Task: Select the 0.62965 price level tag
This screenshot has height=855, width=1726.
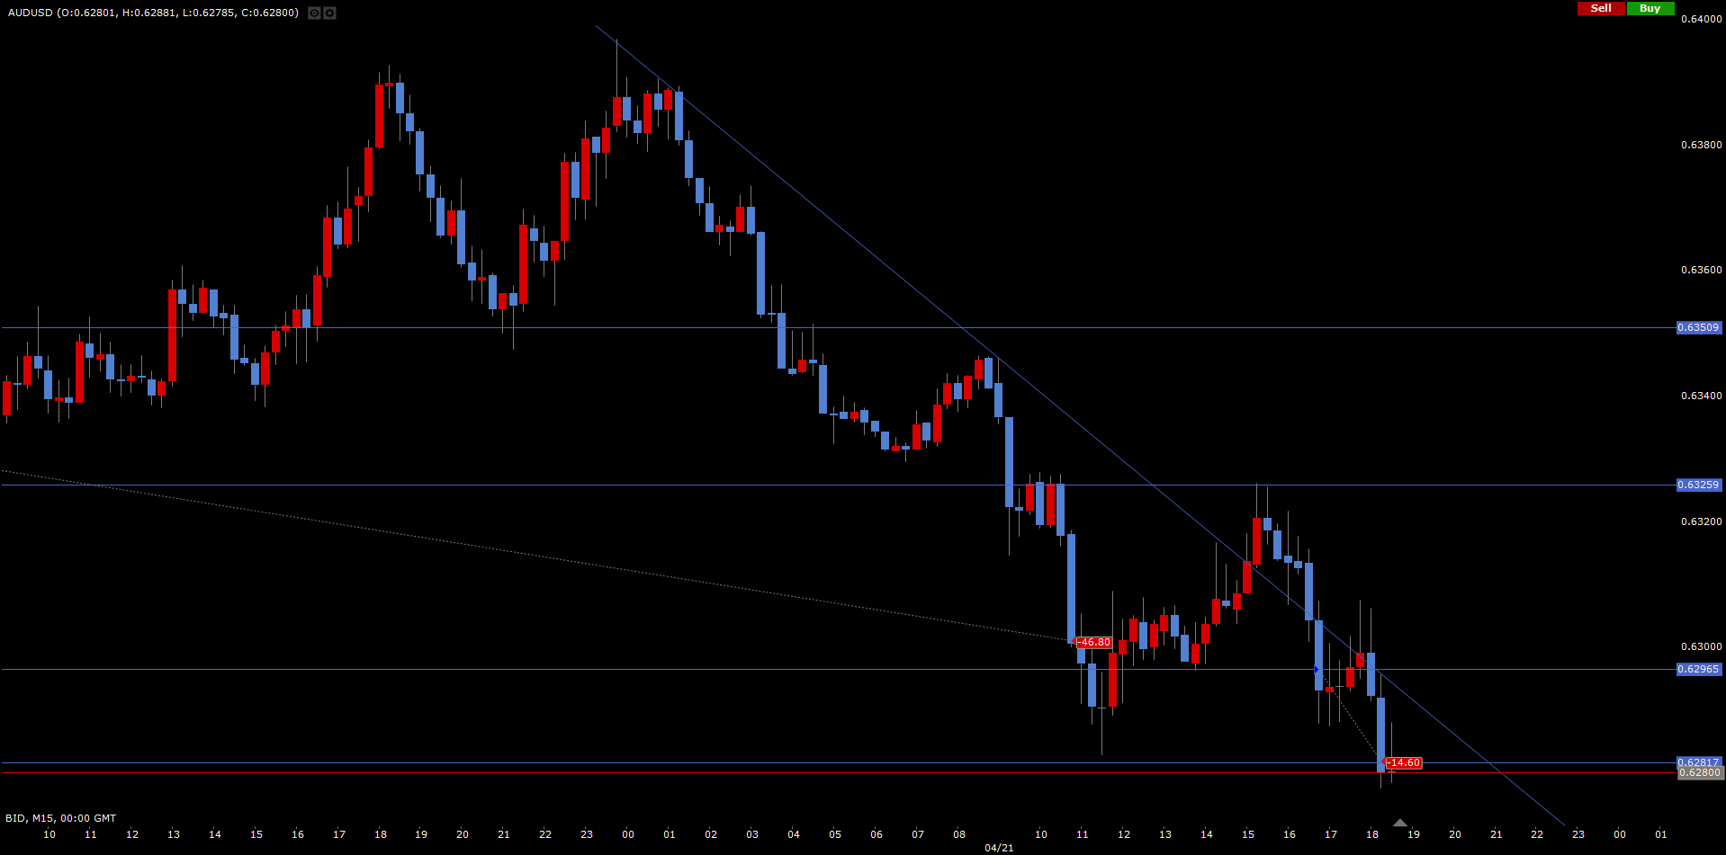Action: [x=1699, y=670]
